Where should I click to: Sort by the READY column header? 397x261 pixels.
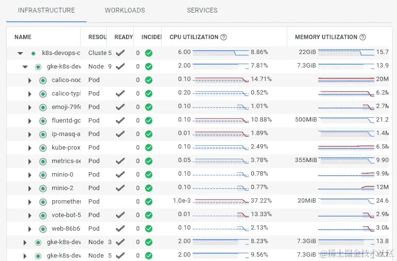pyautogui.click(x=124, y=37)
